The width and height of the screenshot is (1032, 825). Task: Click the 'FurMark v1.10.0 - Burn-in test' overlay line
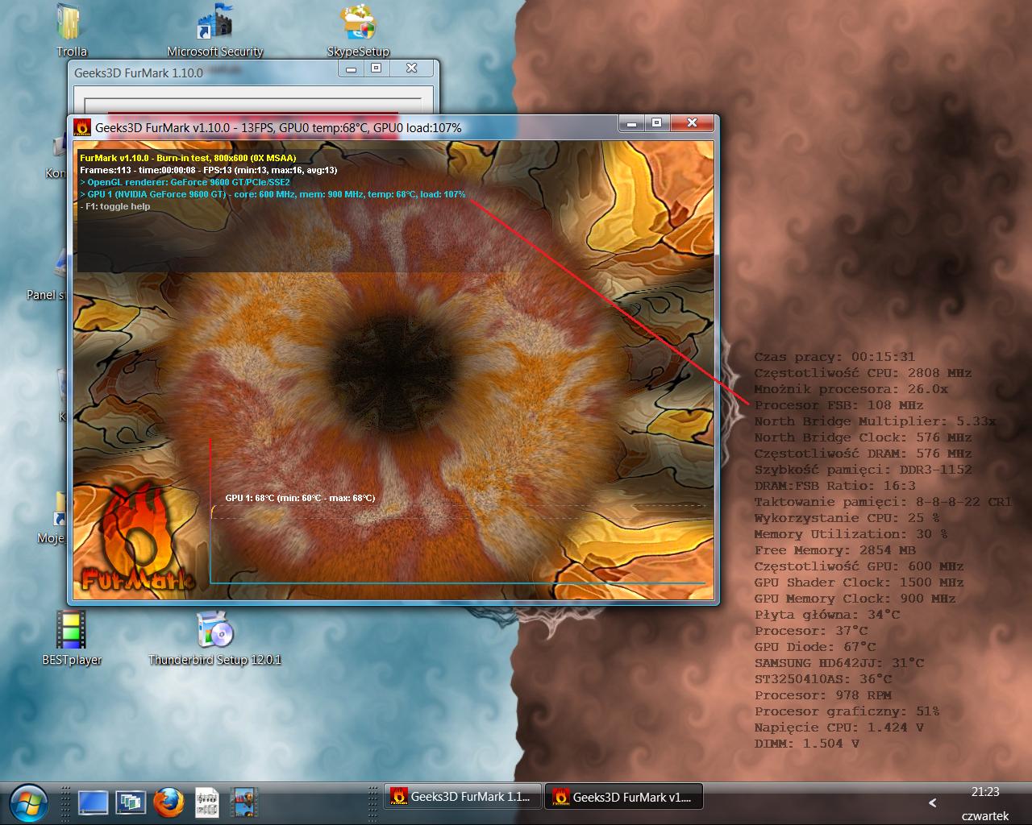click(x=188, y=158)
